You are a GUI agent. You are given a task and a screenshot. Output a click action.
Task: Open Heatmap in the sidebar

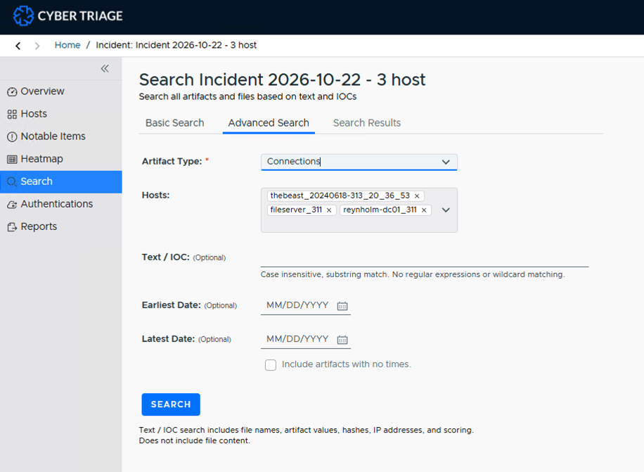pos(60,159)
